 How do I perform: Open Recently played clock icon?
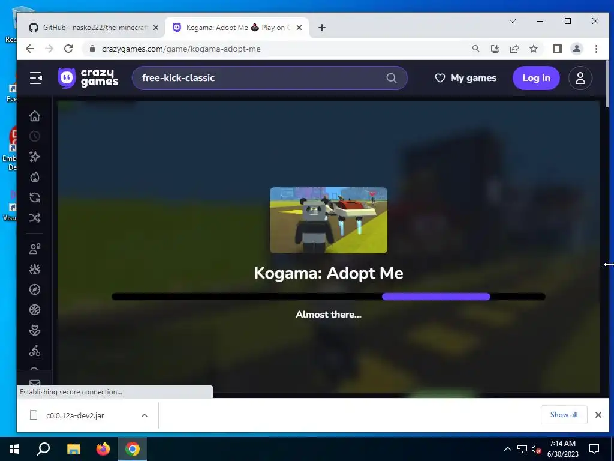[35, 136]
